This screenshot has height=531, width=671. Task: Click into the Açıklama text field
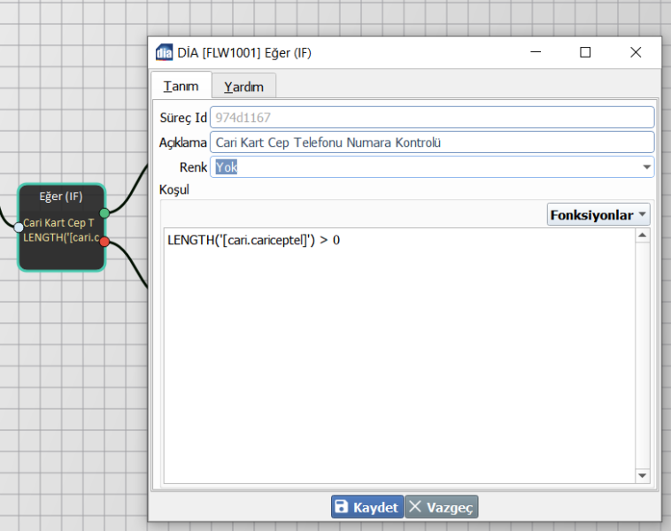coord(431,142)
